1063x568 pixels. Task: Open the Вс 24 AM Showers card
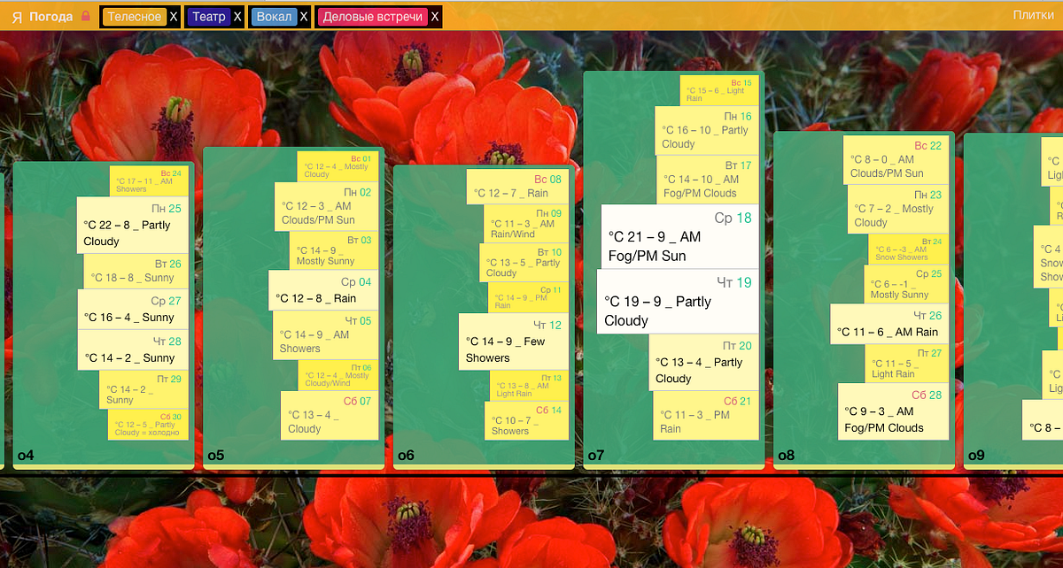[x=149, y=180]
